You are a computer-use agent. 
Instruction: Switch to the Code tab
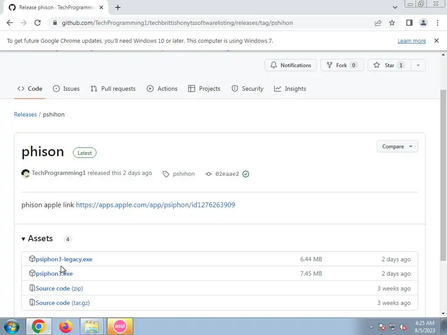click(30, 89)
